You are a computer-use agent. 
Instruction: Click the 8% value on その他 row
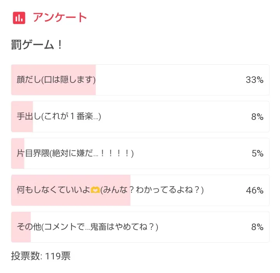coord(257,227)
